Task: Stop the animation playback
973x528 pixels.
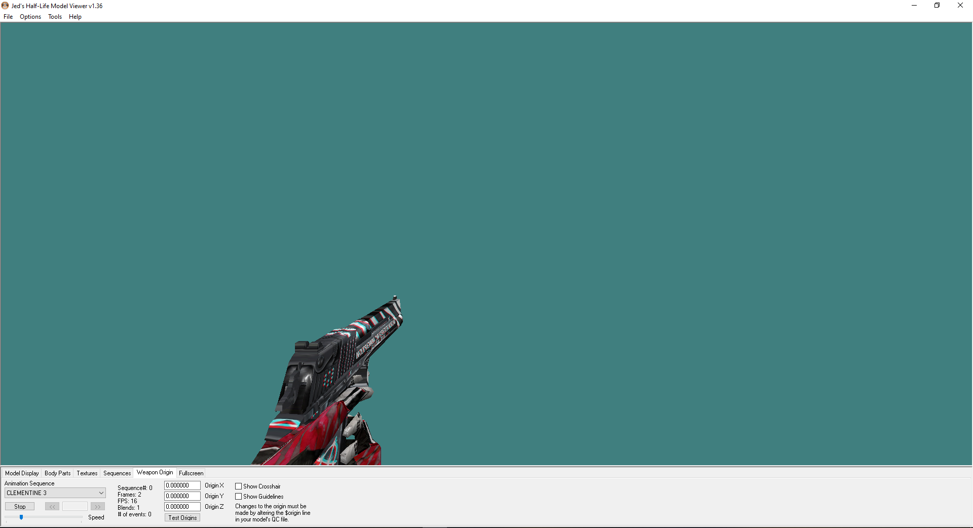Action: tap(20, 507)
